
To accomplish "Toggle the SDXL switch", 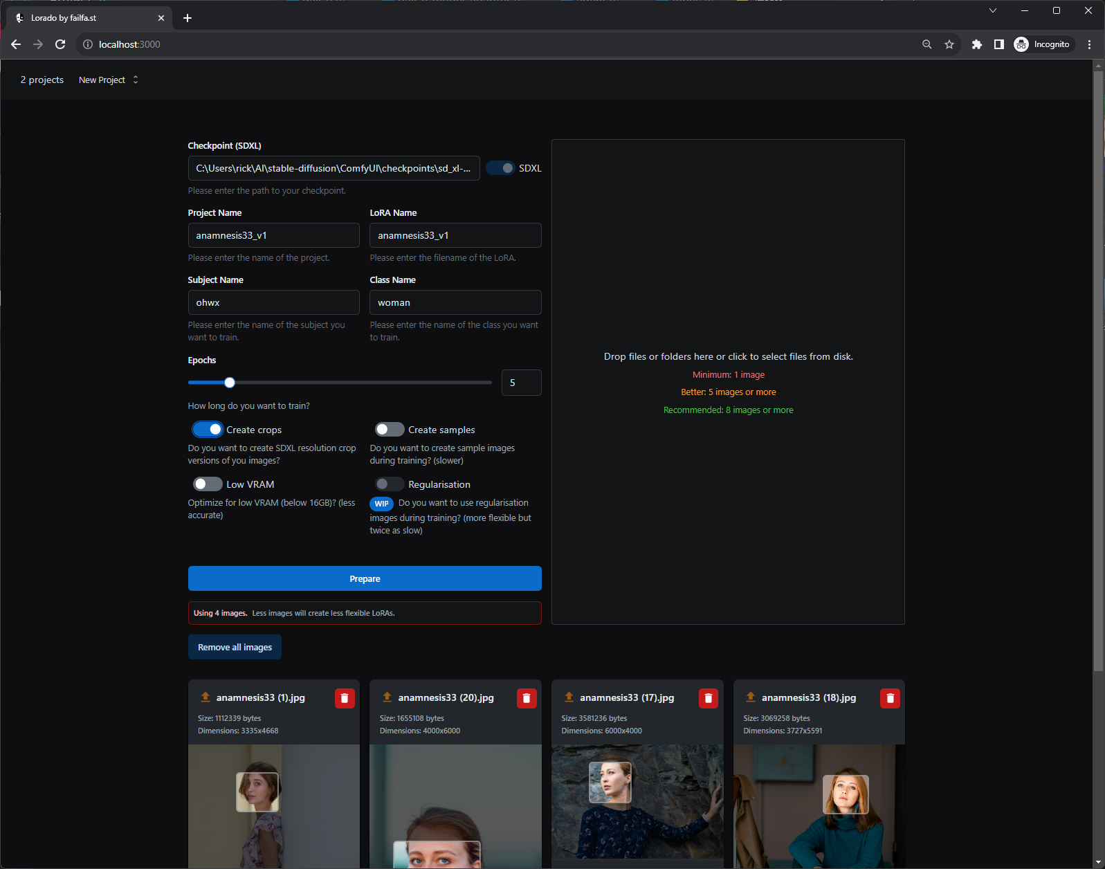I will 500,168.
